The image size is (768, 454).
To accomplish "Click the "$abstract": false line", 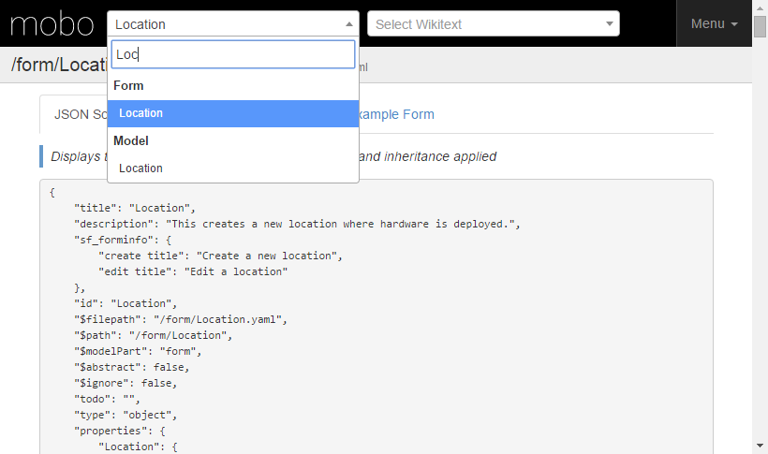I will pos(131,367).
